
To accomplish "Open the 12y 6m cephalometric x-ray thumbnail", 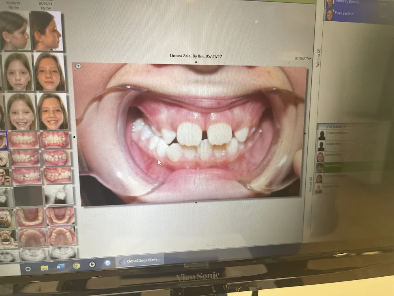I will [x=59, y=195].
